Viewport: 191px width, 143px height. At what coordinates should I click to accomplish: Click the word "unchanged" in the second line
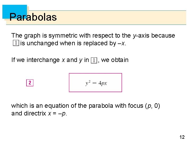tap(45, 43)
